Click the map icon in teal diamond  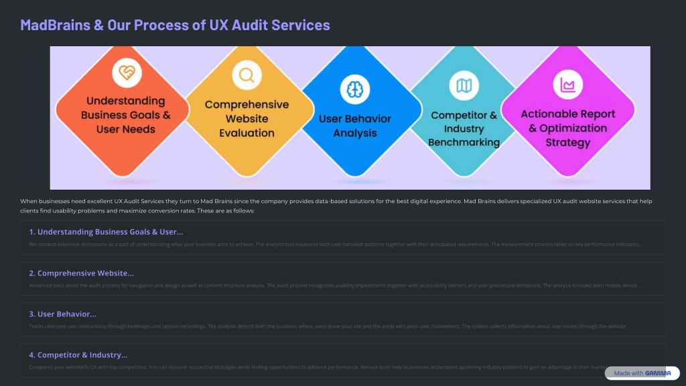coord(464,85)
